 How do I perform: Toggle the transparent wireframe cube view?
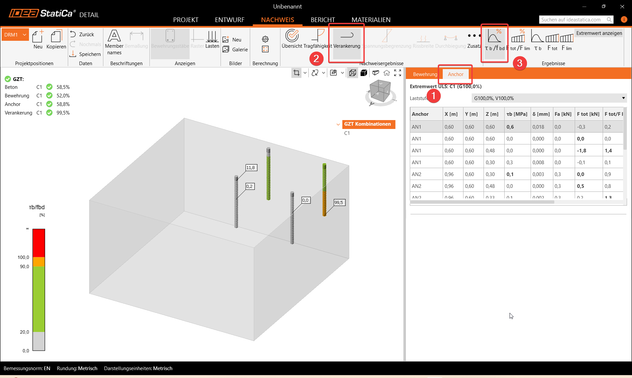(353, 73)
